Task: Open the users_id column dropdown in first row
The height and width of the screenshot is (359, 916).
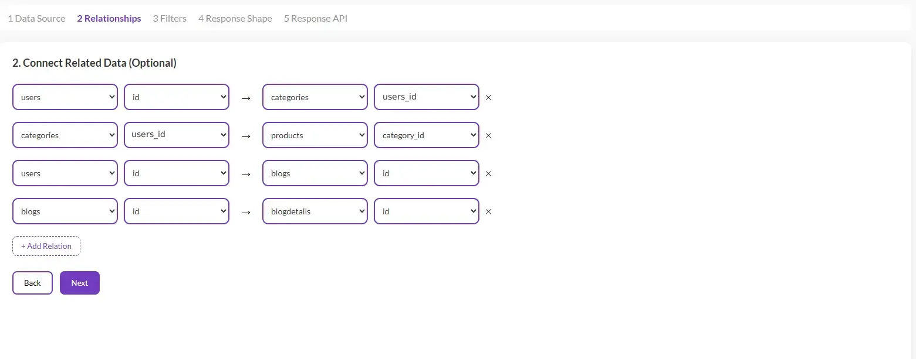Action: (x=426, y=97)
